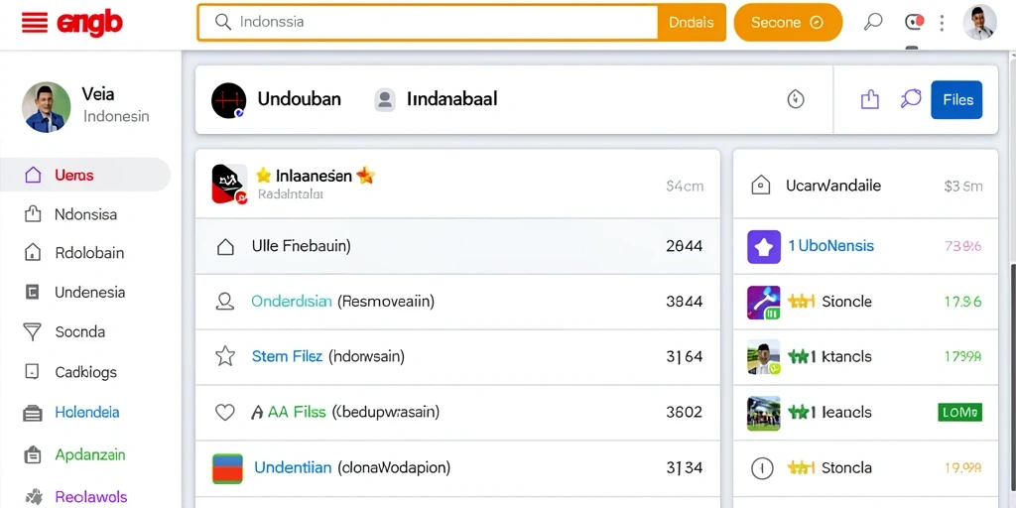Open the Ucarwandaile heading
1016x508 pixels.
833,186
